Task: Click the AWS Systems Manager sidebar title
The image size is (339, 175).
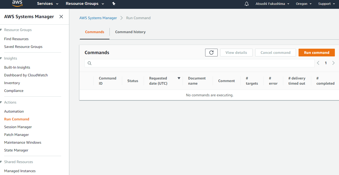Action: point(29,17)
